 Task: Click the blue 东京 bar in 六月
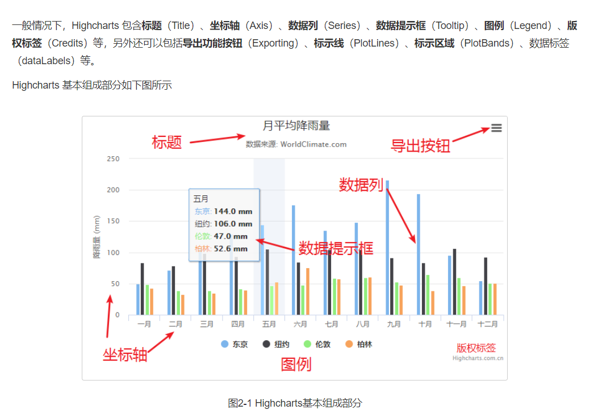coord(294,260)
